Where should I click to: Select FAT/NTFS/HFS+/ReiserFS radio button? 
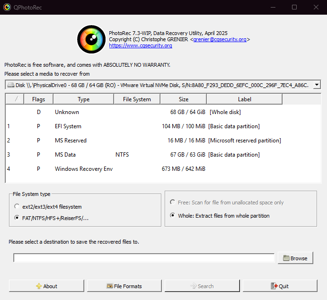pyautogui.click(x=18, y=218)
